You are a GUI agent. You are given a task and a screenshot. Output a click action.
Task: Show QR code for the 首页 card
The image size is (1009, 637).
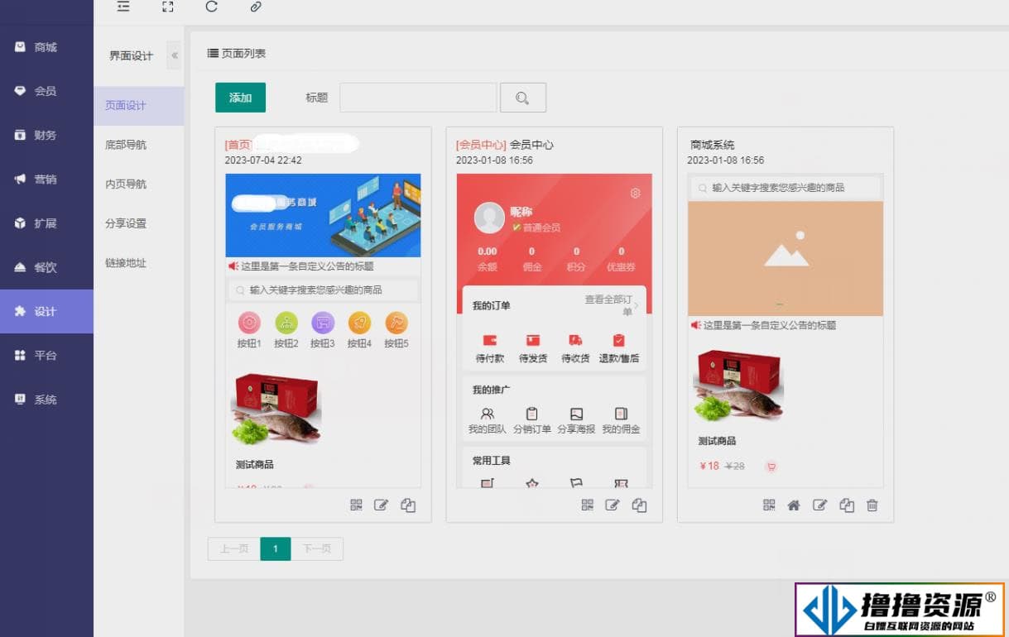(x=356, y=505)
